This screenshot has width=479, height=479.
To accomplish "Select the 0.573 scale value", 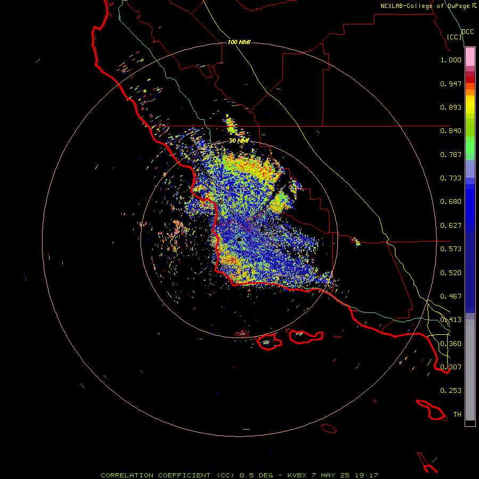I will (451, 249).
